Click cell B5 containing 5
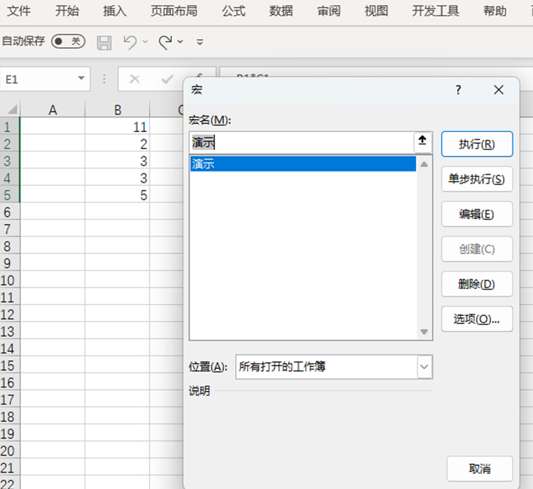The image size is (533, 489). point(117,195)
